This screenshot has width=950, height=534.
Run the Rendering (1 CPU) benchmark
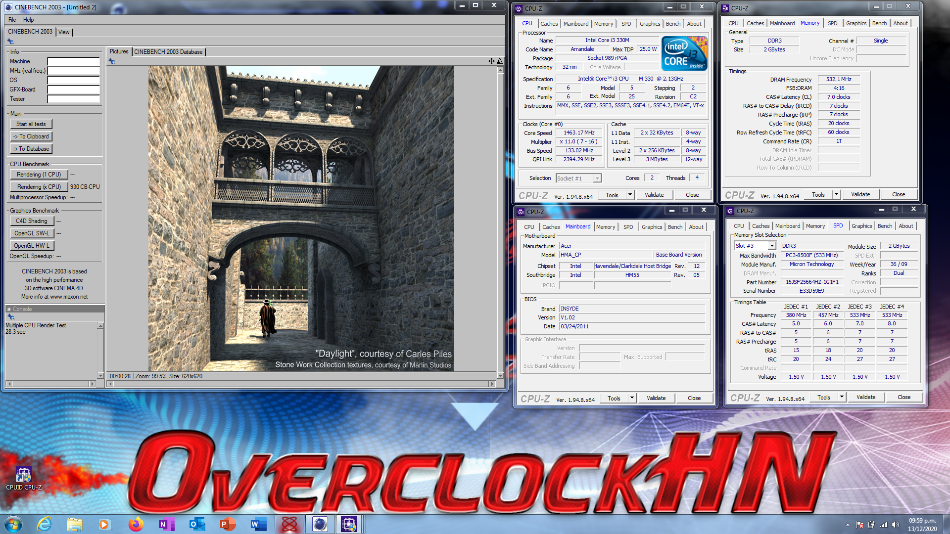[x=39, y=175]
